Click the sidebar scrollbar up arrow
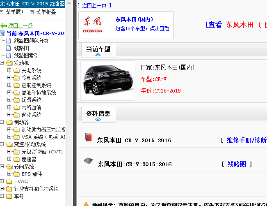Viewport: 267px width, 206px height. (69, 3)
